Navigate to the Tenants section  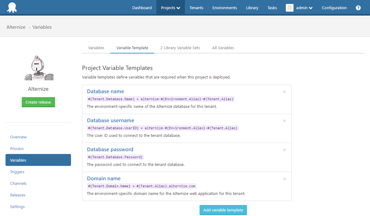coord(196,8)
